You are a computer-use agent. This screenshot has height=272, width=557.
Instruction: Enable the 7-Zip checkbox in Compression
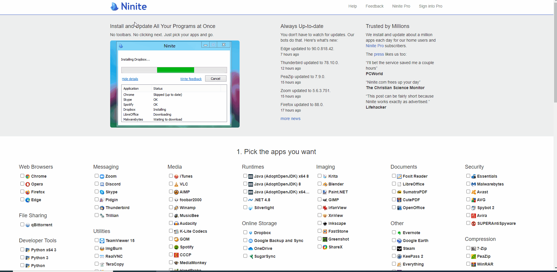[468, 248]
